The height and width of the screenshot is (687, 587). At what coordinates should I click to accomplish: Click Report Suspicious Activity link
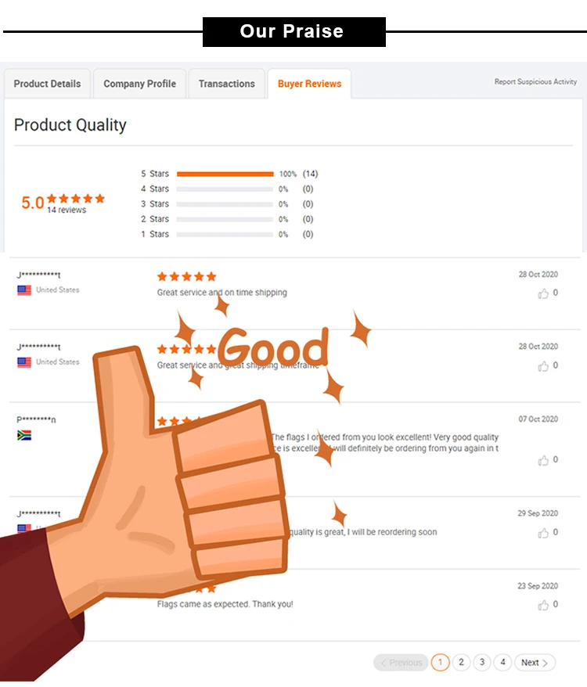[535, 81]
